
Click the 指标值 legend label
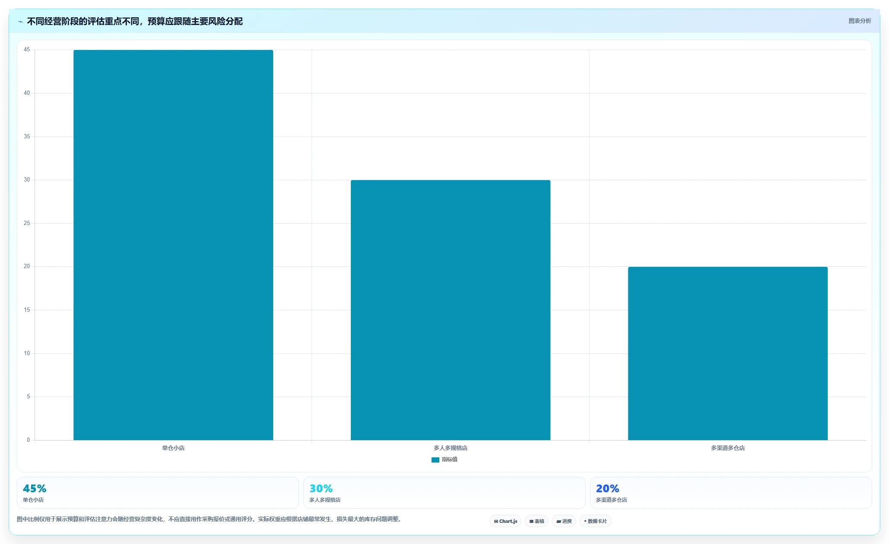point(450,460)
